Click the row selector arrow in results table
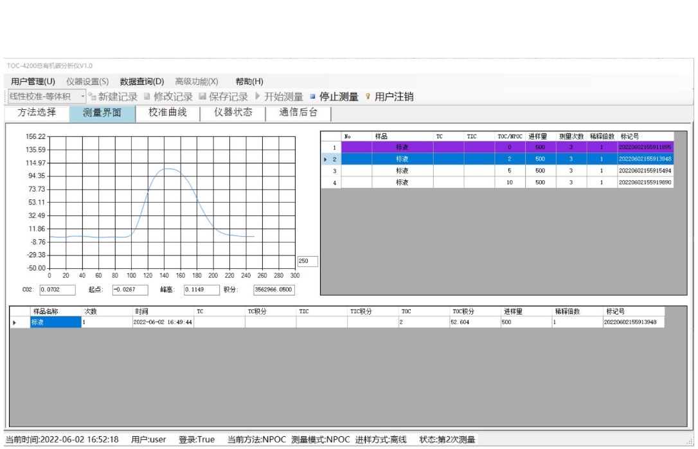 pos(19,322)
